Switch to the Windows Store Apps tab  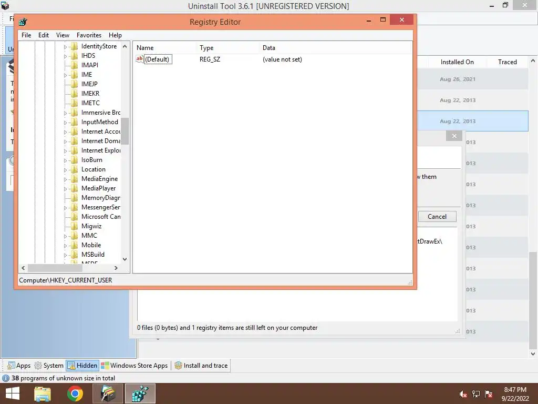[x=134, y=366]
